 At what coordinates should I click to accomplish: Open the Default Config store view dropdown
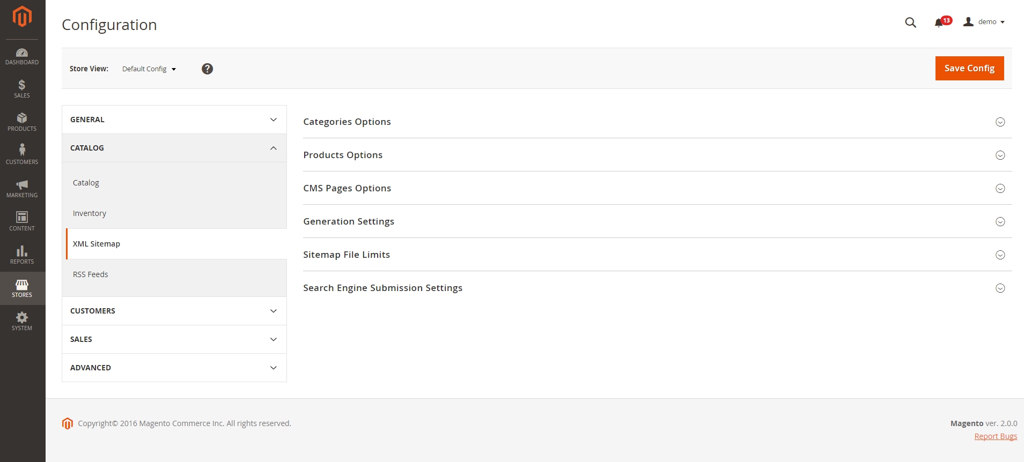[x=149, y=69]
